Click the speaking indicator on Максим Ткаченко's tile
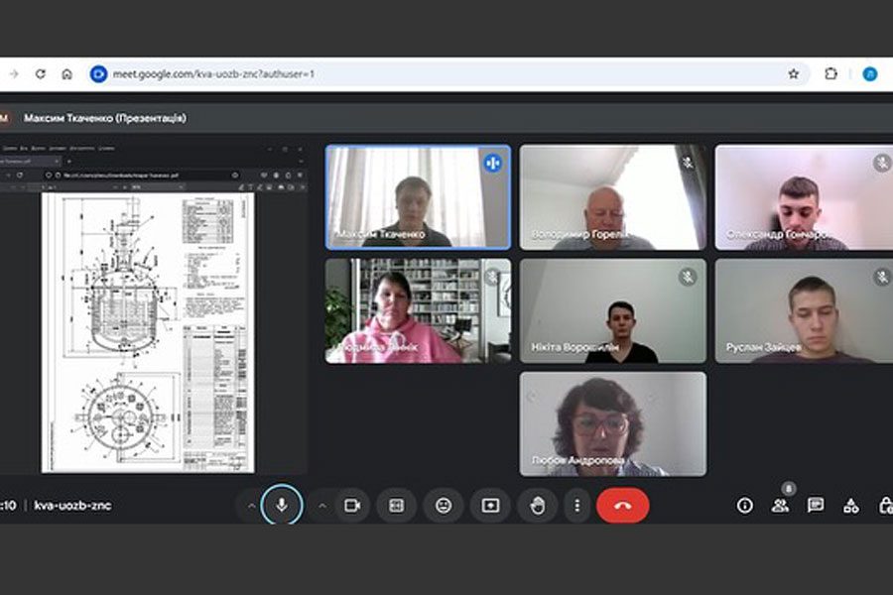The height and width of the screenshot is (595, 893). (x=492, y=164)
